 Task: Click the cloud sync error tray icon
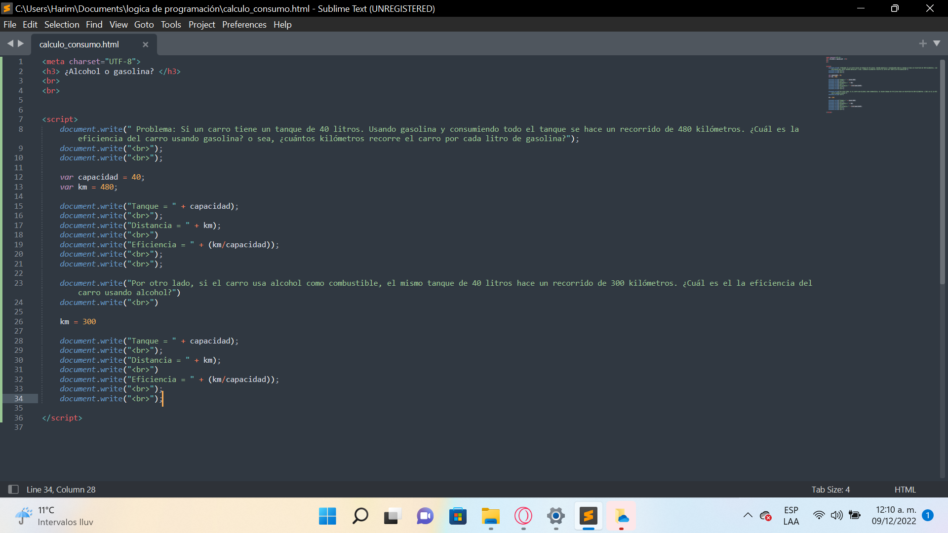click(766, 516)
